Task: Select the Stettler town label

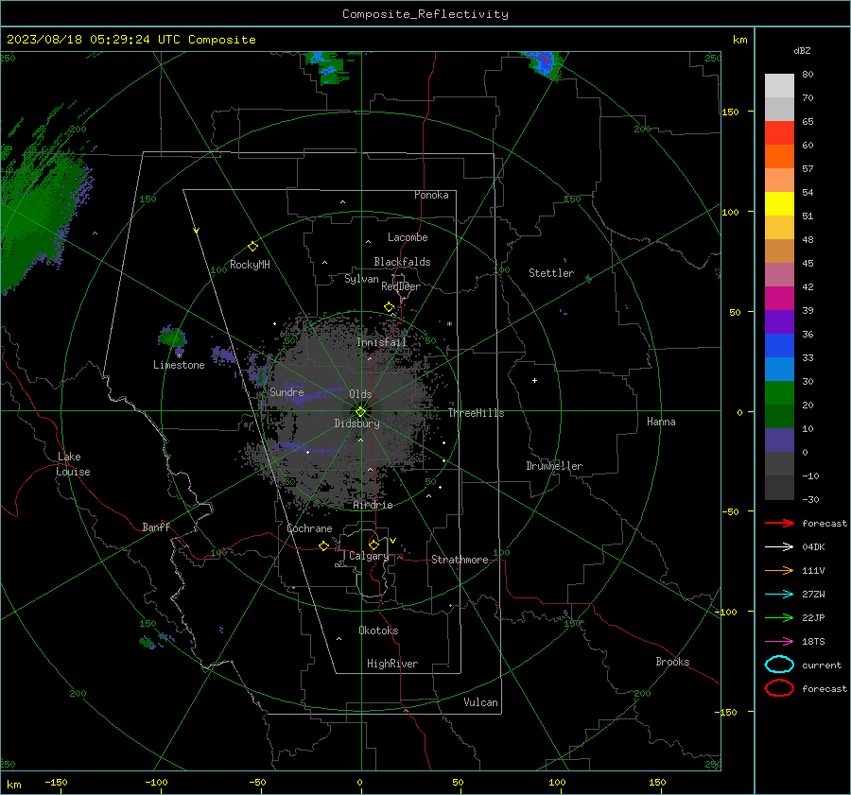Action: click(551, 273)
